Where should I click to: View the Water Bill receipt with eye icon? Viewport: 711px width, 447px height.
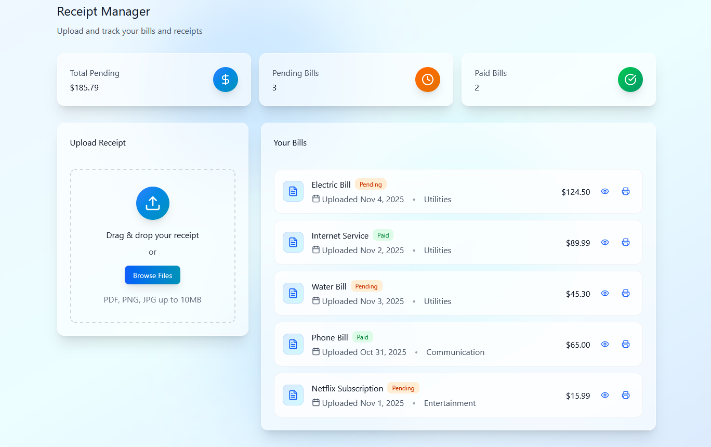605,293
